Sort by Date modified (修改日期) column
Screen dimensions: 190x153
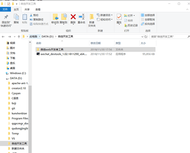[x=102, y=43]
